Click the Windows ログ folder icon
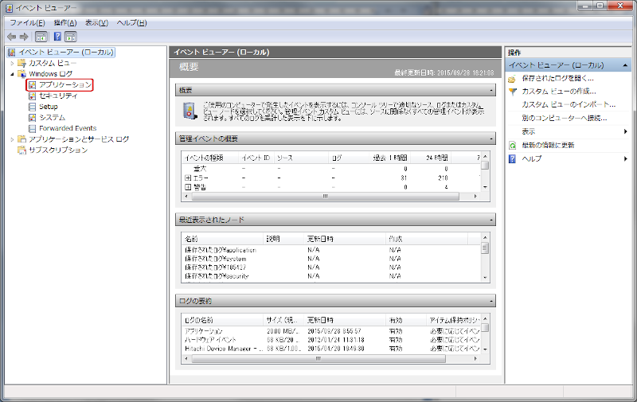 pos(22,74)
